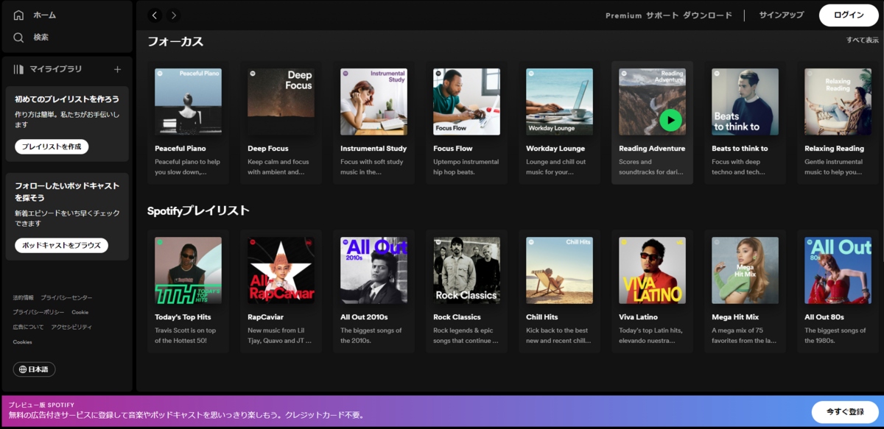Click the plus icon beside My Library
The height and width of the screenshot is (429, 884).
click(x=117, y=69)
